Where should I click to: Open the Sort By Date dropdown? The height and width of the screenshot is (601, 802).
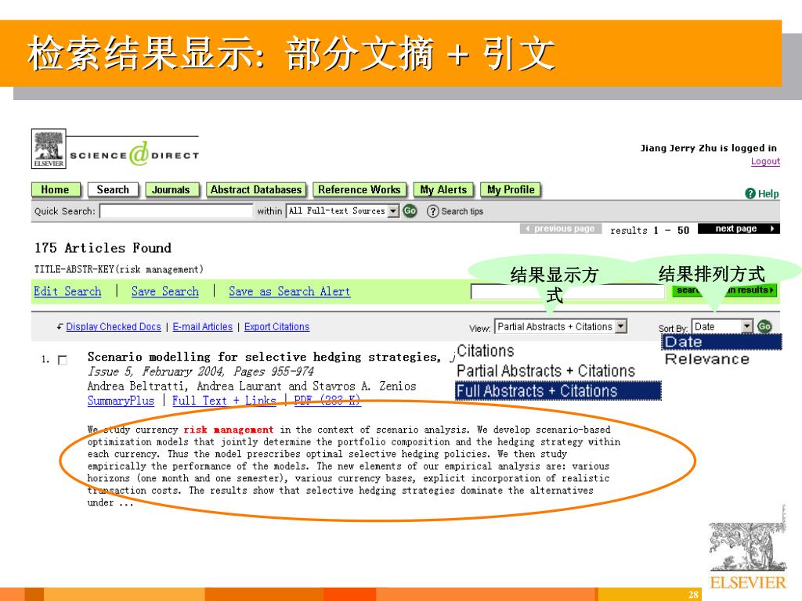pos(722,326)
